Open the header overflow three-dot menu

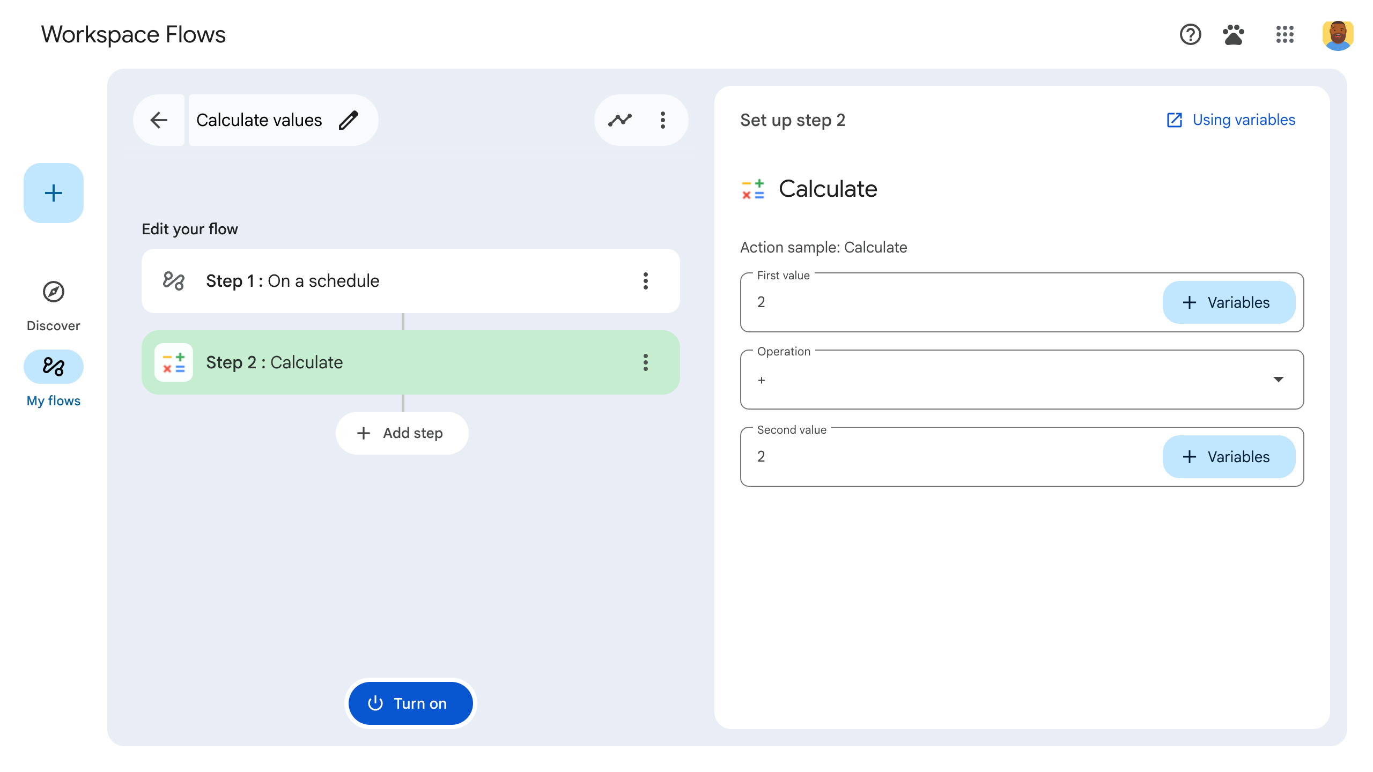(663, 120)
